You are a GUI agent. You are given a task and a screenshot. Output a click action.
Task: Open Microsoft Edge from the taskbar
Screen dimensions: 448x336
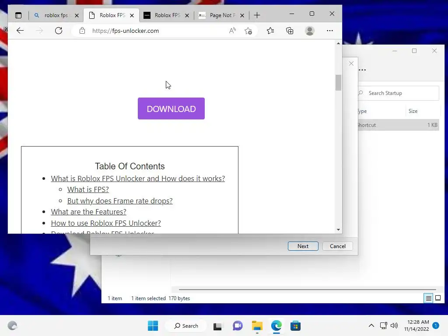[x=276, y=325]
